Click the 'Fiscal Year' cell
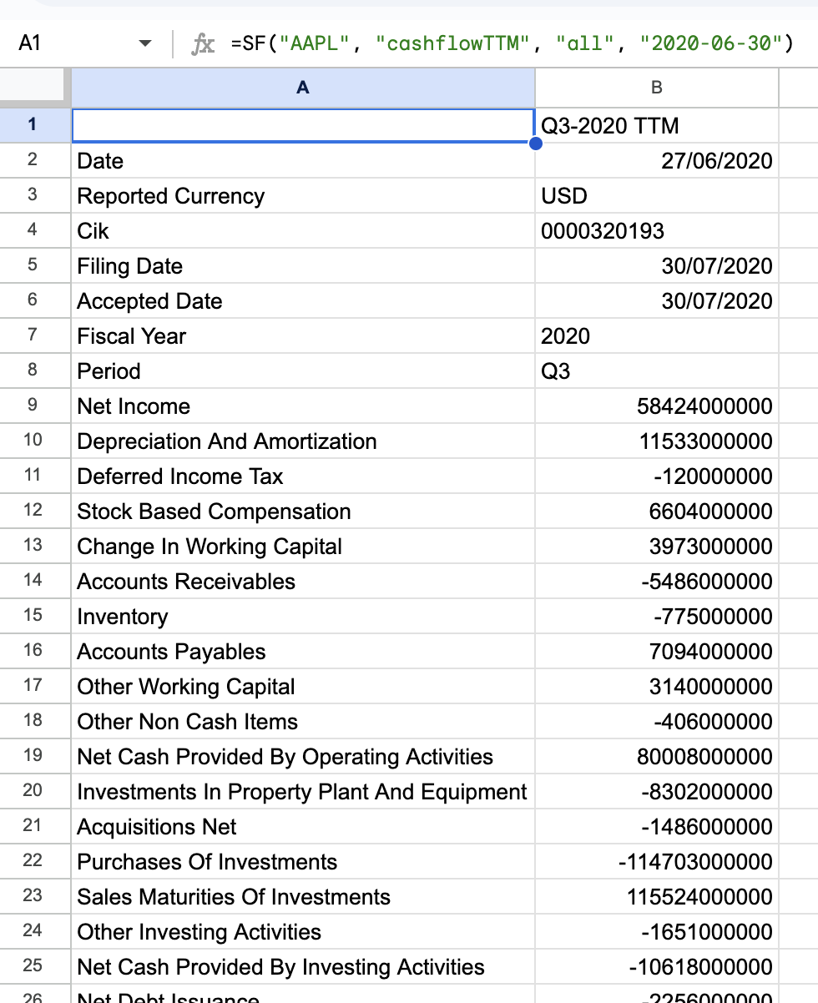 303,335
